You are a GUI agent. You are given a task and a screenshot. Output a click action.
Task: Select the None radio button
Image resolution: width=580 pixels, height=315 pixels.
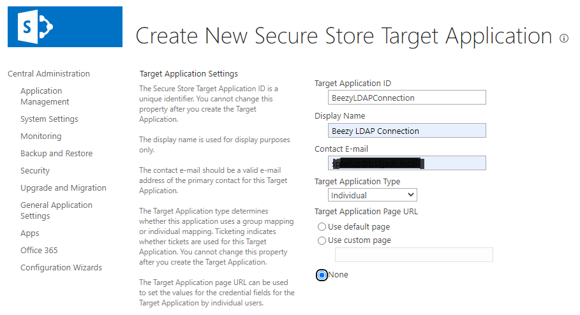pyautogui.click(x=322, y=275)
